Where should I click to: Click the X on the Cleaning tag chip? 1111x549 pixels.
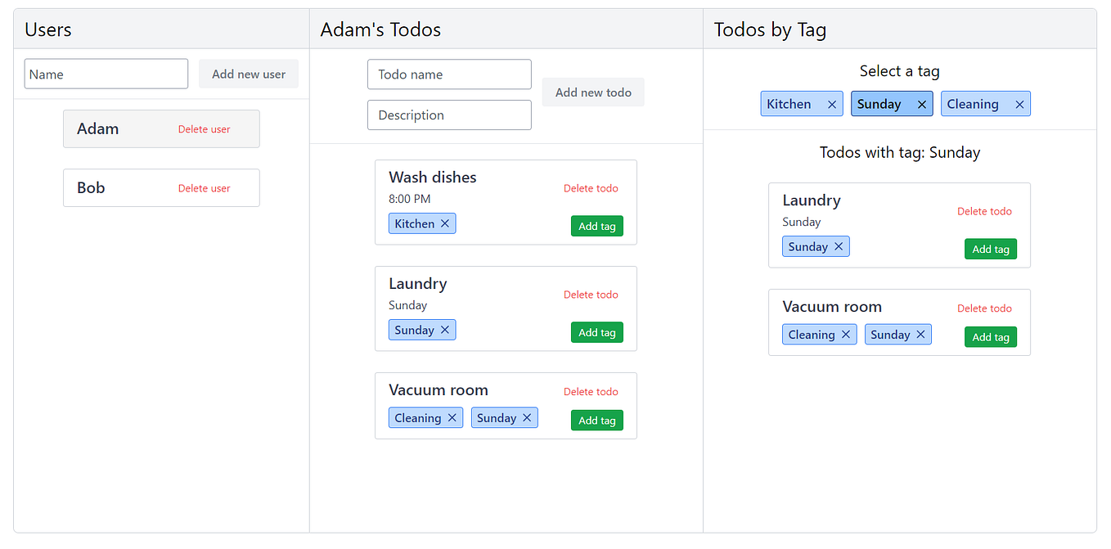[x=1019, y=104]
